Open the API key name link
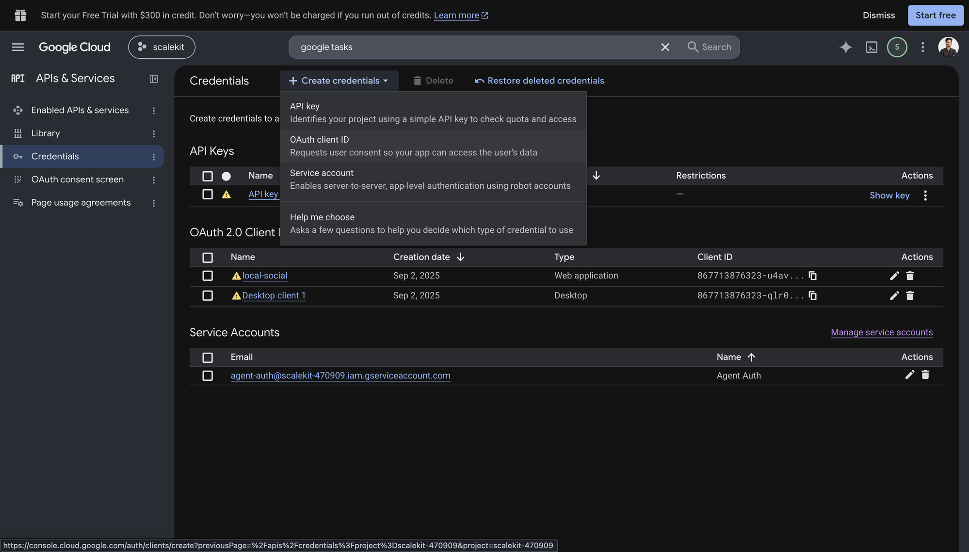 coord(263,194)
